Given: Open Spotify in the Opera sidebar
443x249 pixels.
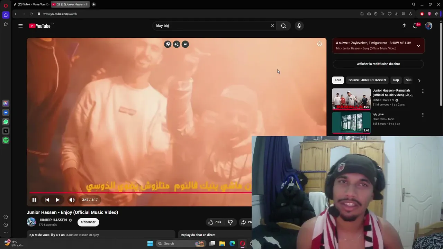Looking at the screenshot, I should coord(6,140).
